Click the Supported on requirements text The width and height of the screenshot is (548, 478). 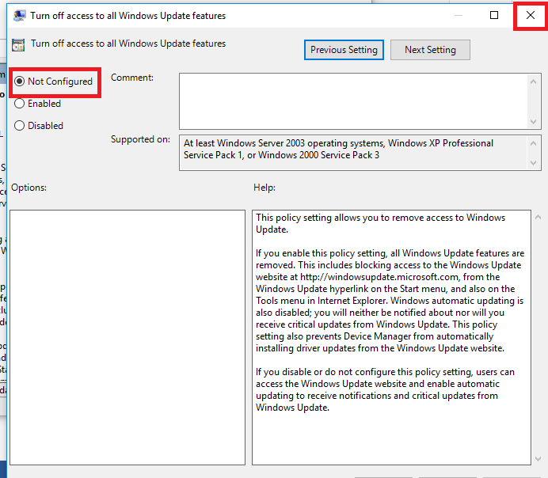pos(339,150)
